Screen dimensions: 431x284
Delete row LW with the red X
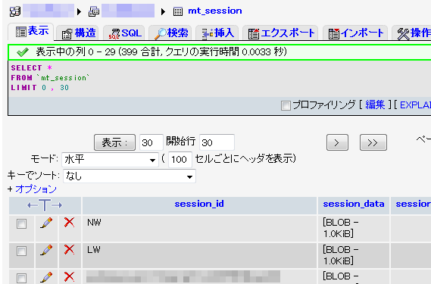pyautogui.click(x=69, y=249)
